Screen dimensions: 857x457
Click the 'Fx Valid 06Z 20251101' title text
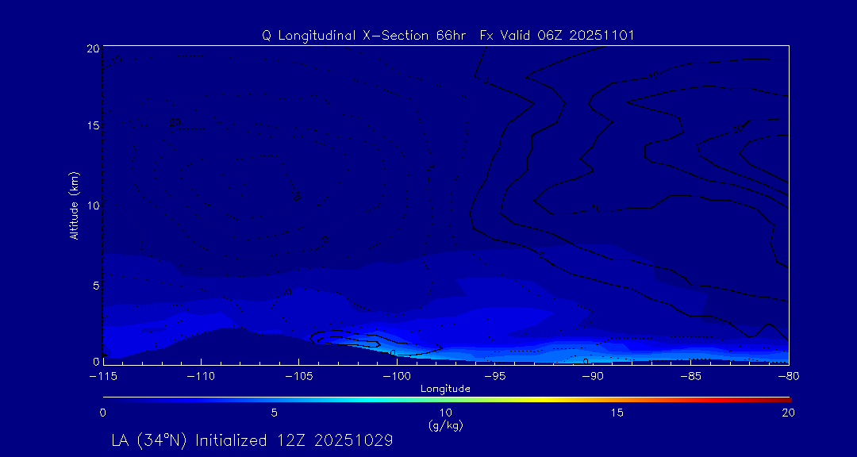(557, 36)
